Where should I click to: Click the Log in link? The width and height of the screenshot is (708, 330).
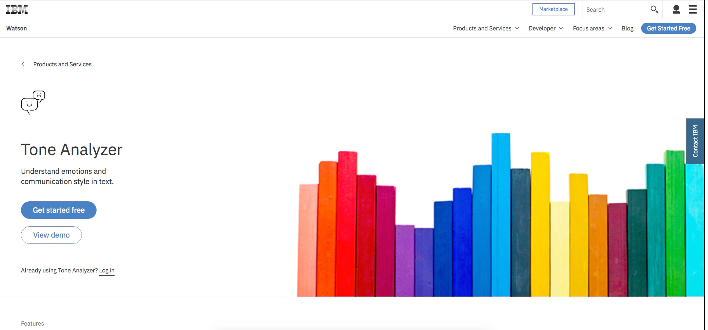pyautogui.click(x=107, y=271)
